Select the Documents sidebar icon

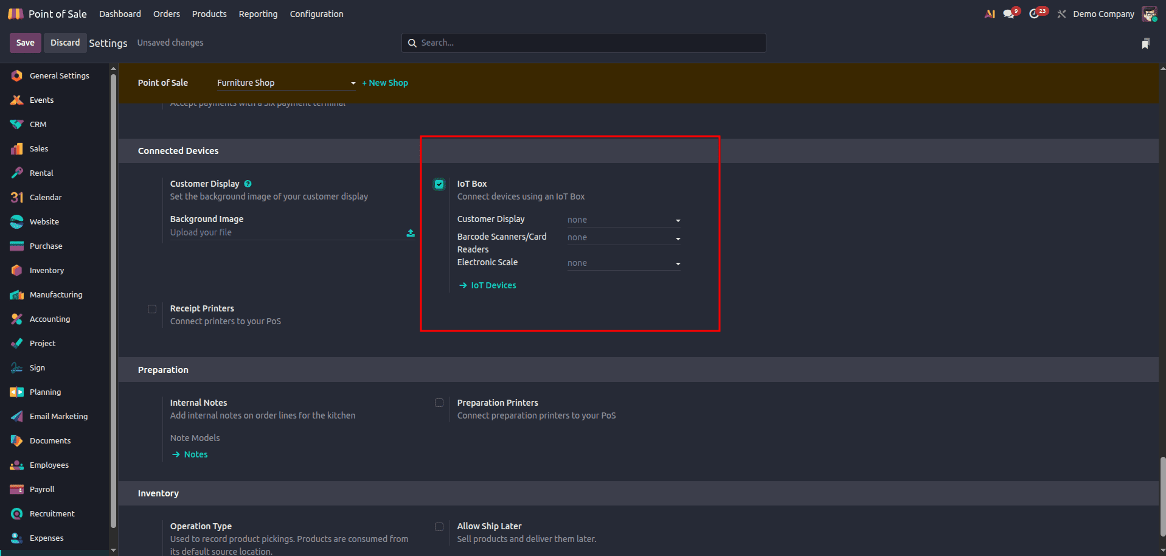pyautogui.click(x=17, y=440)
